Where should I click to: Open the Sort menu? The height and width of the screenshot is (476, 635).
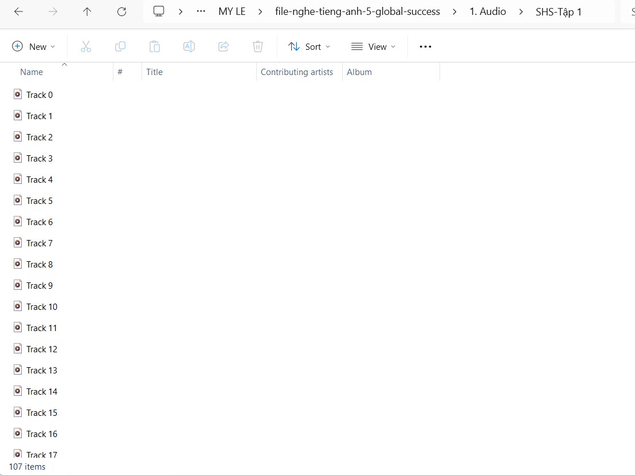click(309, 46)
